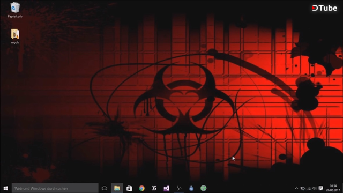
Task: Open Task View from the taskbar
Action: pyautogui.click(x=105, y=188)
